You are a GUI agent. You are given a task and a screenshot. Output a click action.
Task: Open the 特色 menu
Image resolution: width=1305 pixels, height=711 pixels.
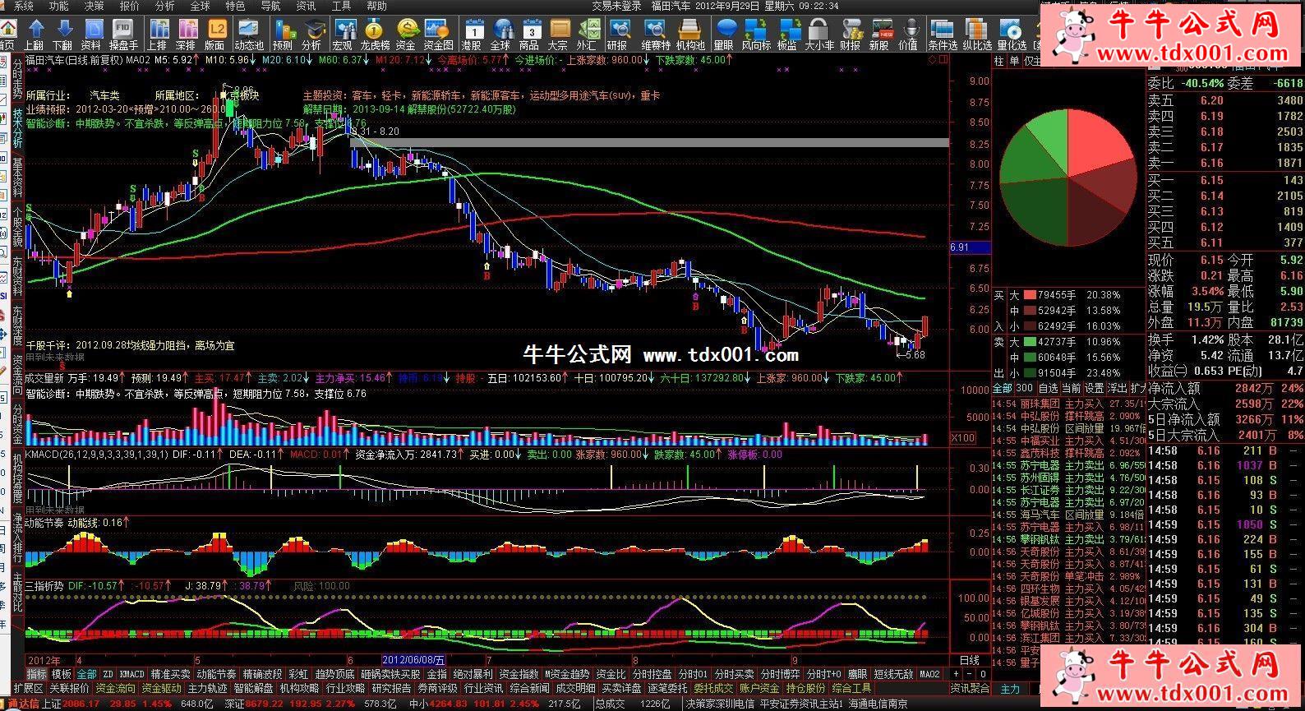[235, 6]
